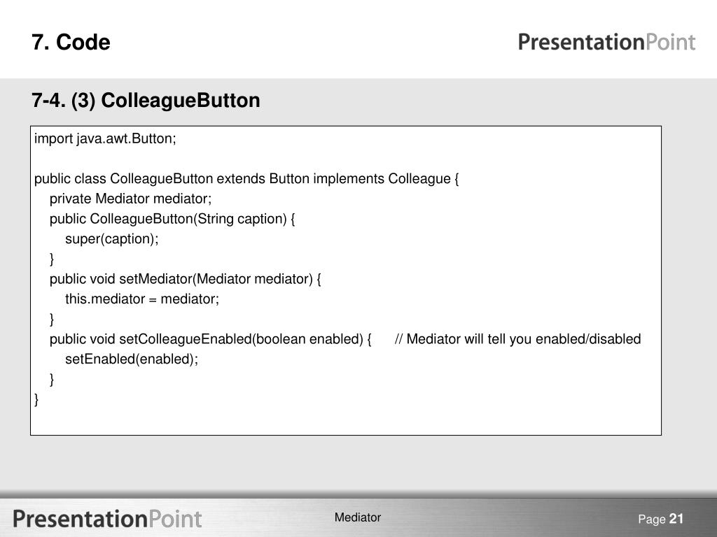Screen dimensions: 717x537
Task: Click the PresentationPoint logo at top right
Action: [606, 43]
